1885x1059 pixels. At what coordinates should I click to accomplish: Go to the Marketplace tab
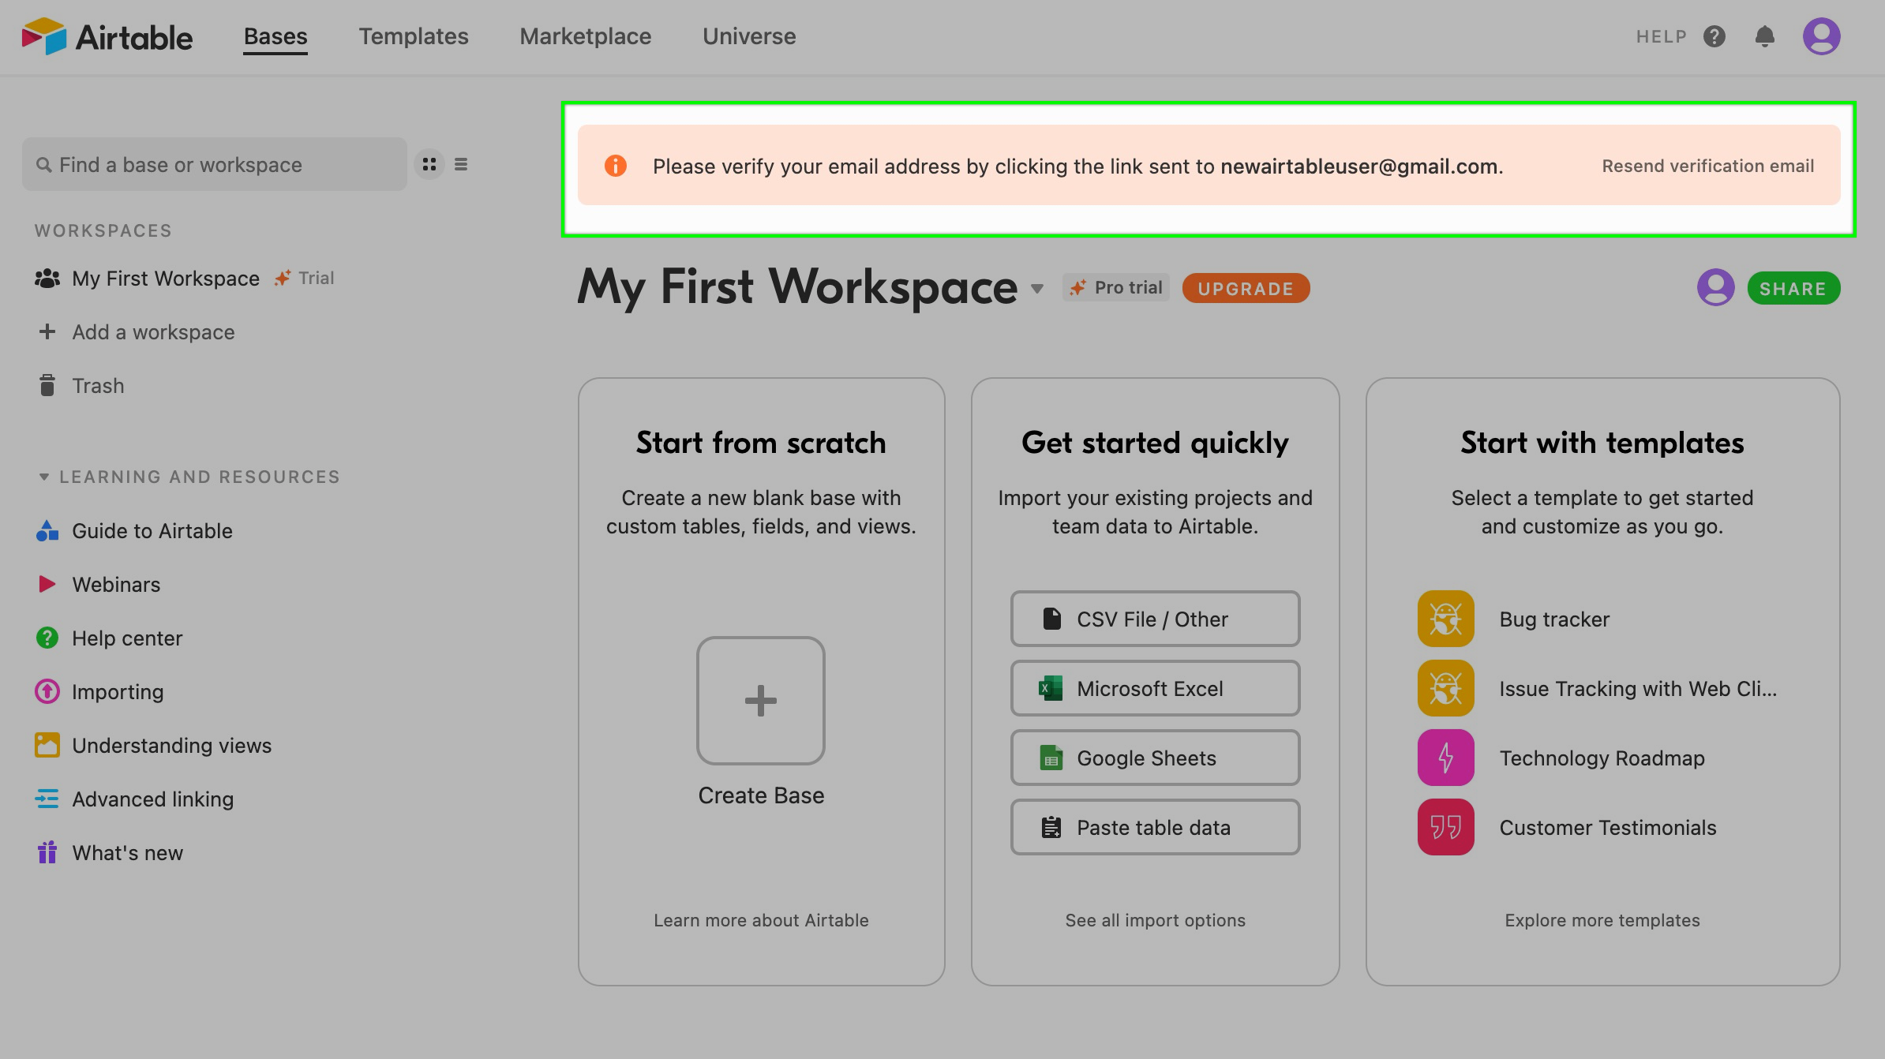pos(585,36)
